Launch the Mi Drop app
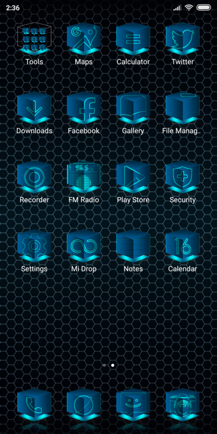The width and height of the screenshot is (217, 434). point(84,246)
